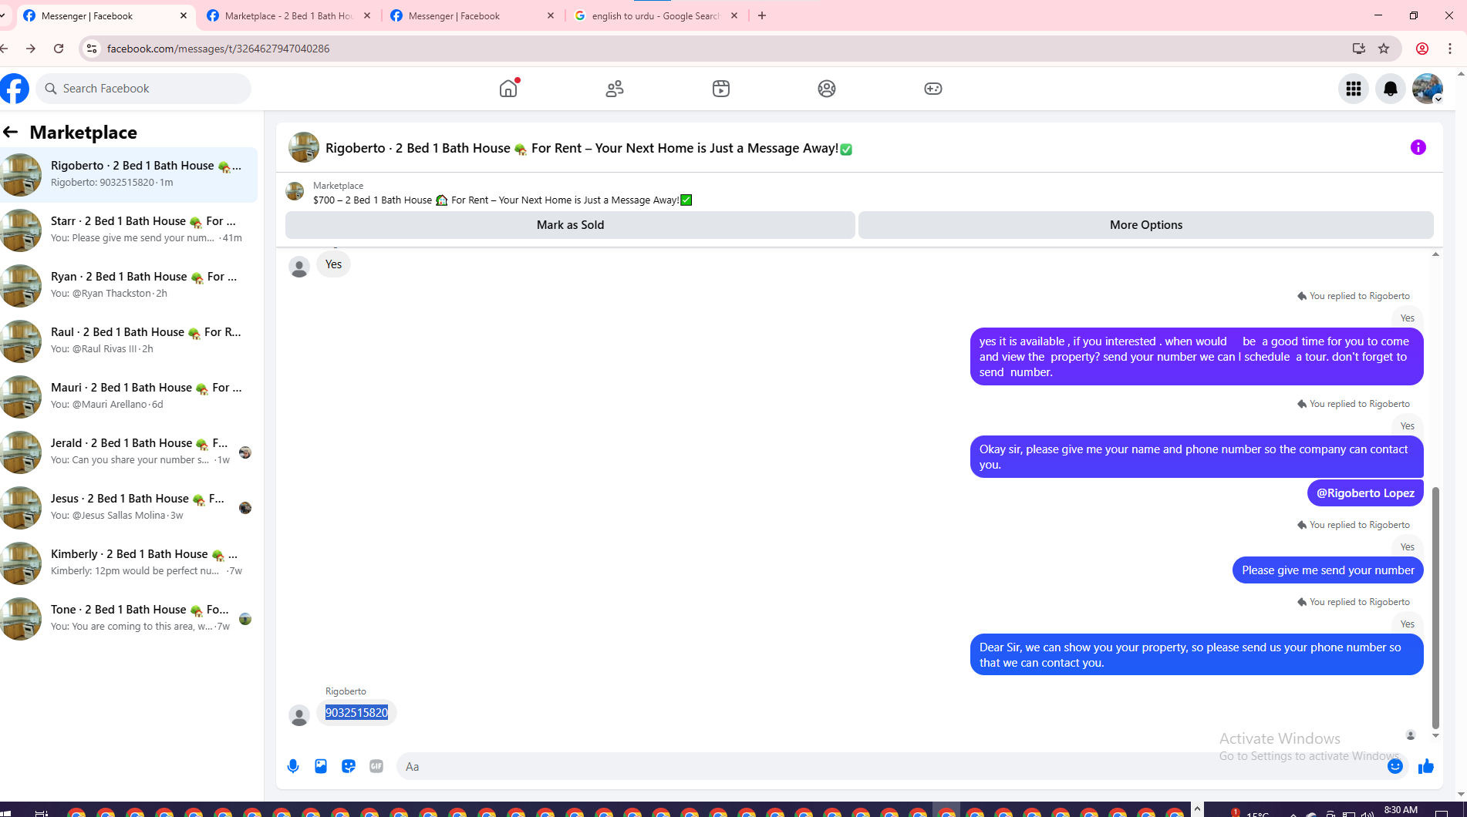Switch to Marketplace 2 Bed 1 Bath tab
This screenshot has height=817, width=1467.
289,15
